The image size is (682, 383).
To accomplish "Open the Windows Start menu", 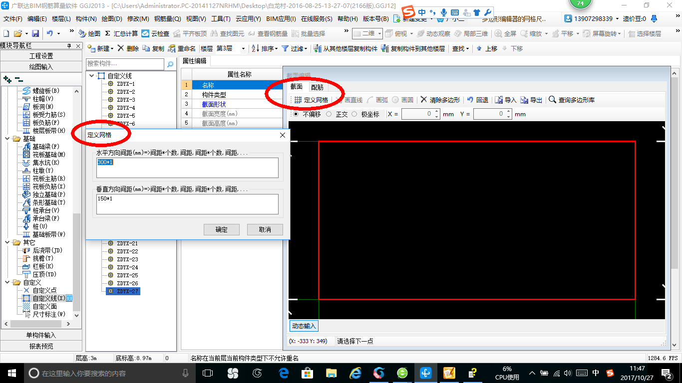I will tap(11, 373).
